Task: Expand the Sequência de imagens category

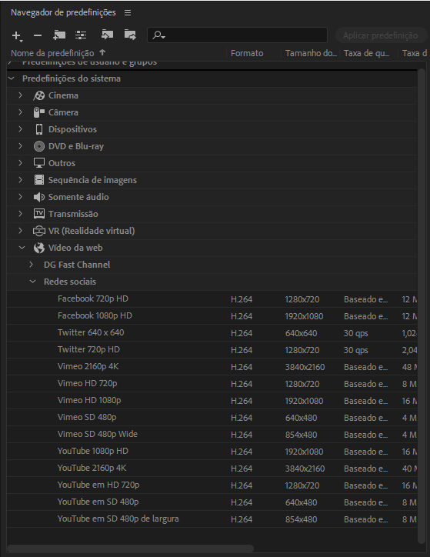Action: 20,180
